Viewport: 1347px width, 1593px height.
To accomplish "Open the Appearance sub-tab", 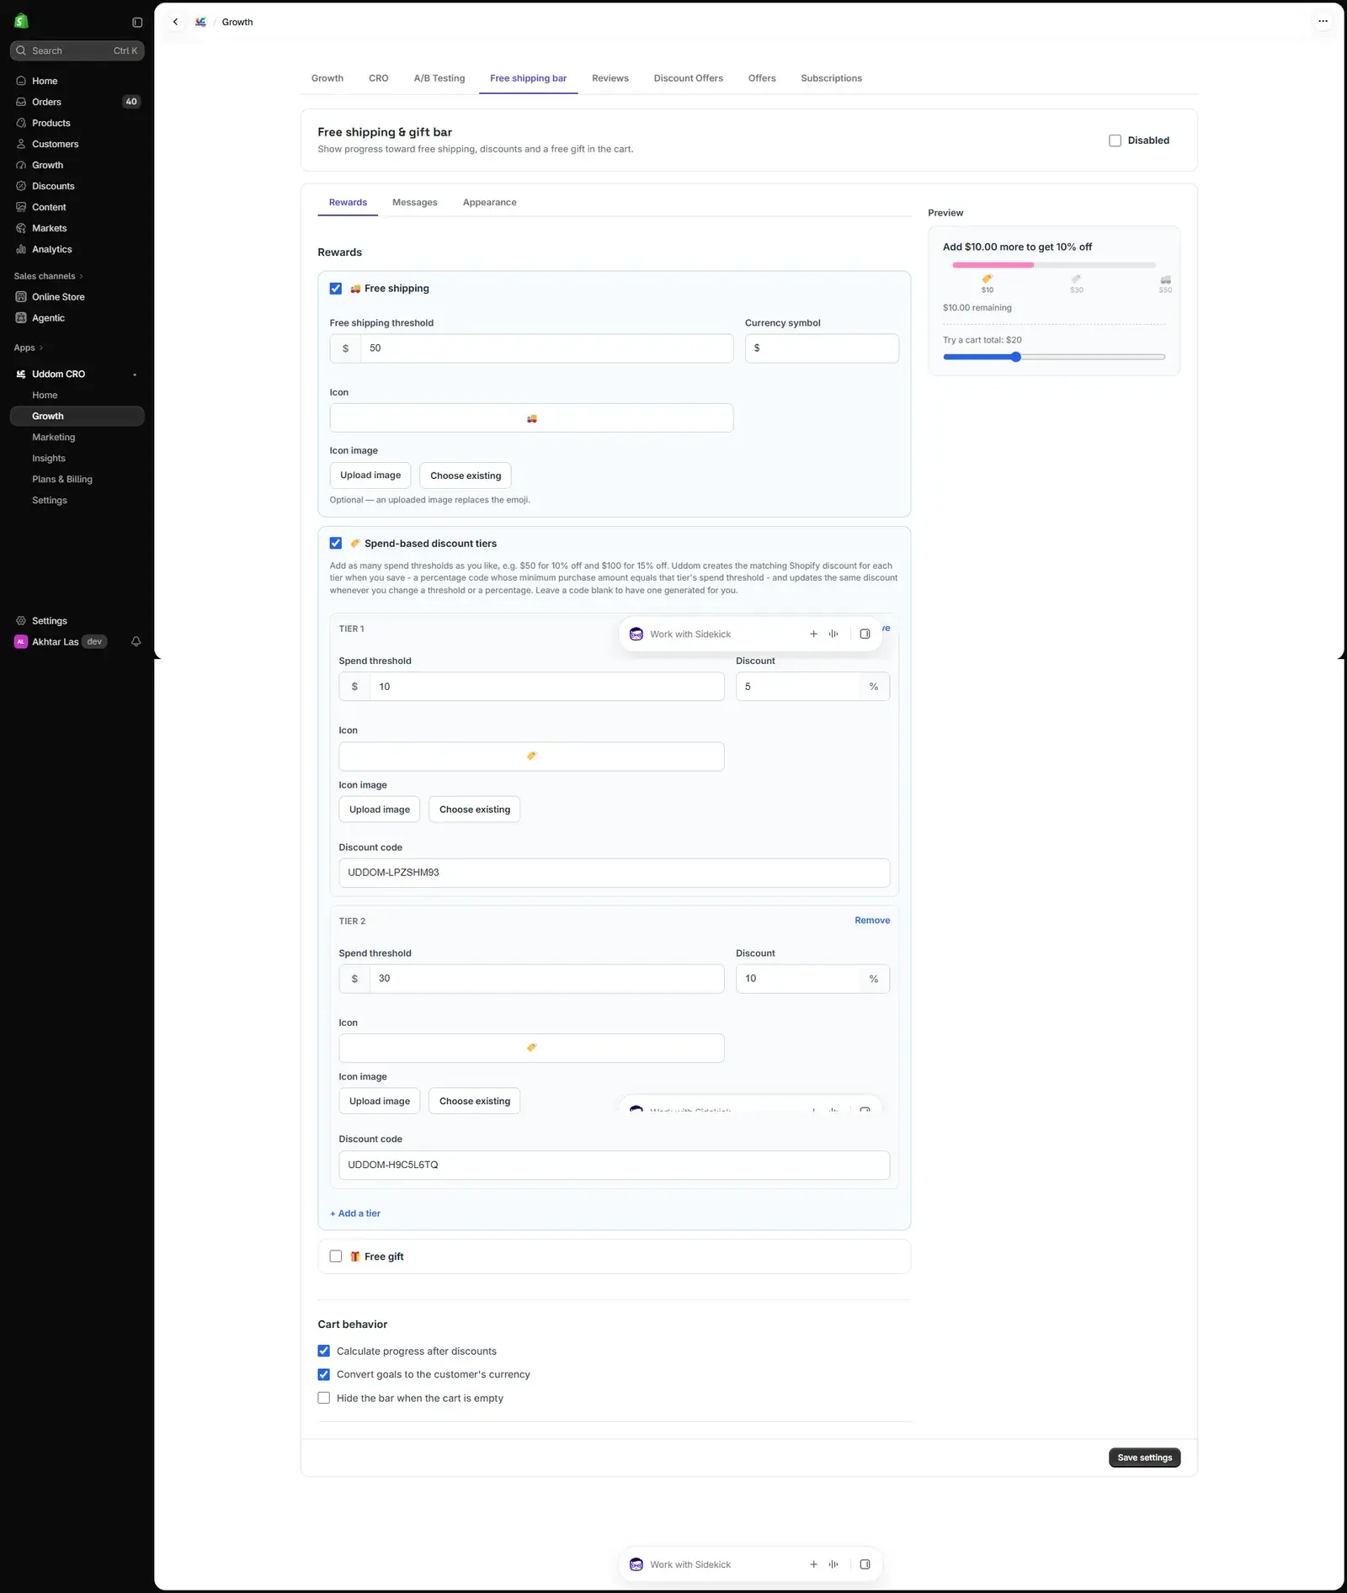I will point(489,203).
